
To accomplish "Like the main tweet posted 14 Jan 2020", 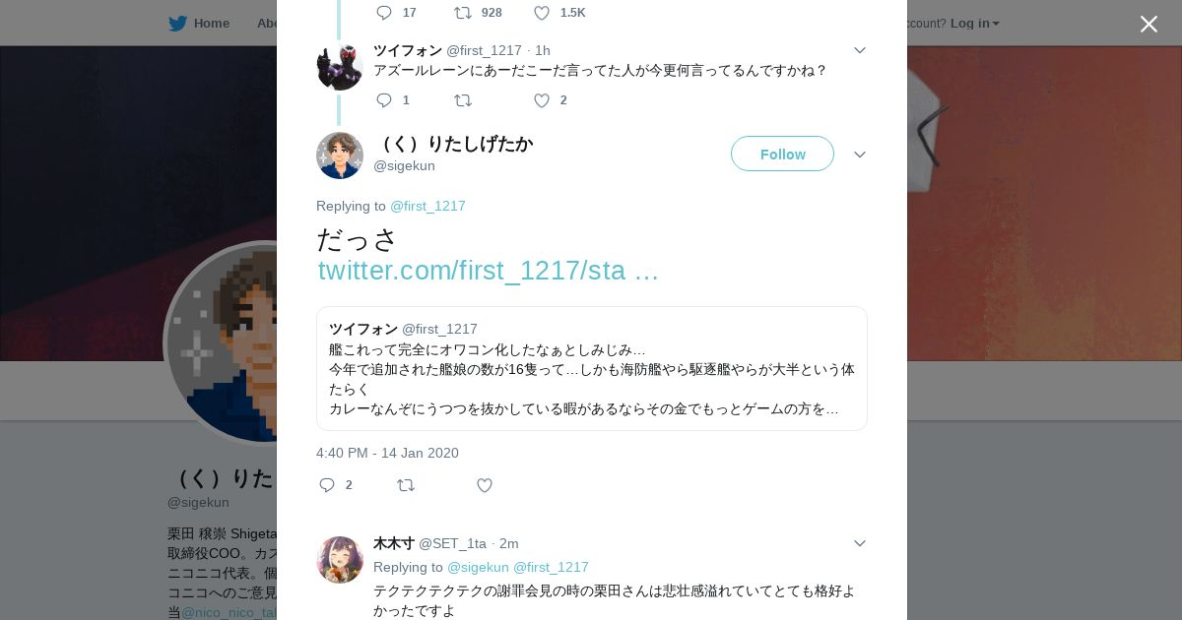I will [x=485, y=485].
